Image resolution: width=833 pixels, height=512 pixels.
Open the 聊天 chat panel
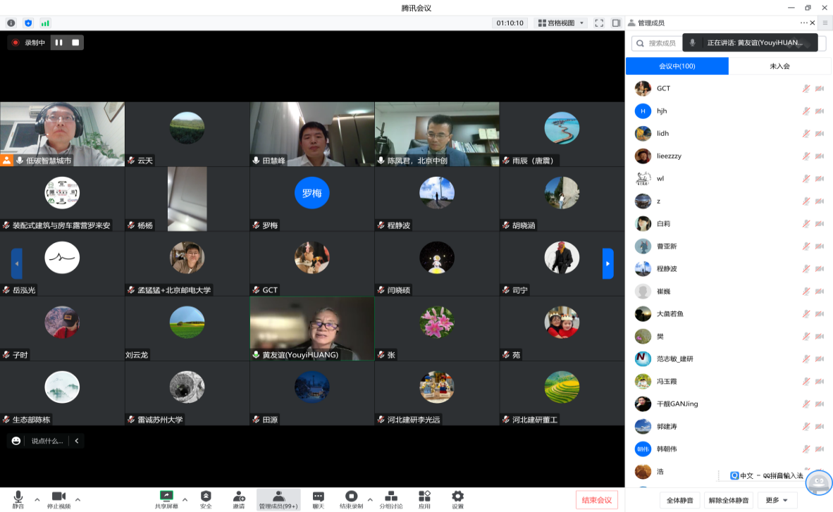318,499
